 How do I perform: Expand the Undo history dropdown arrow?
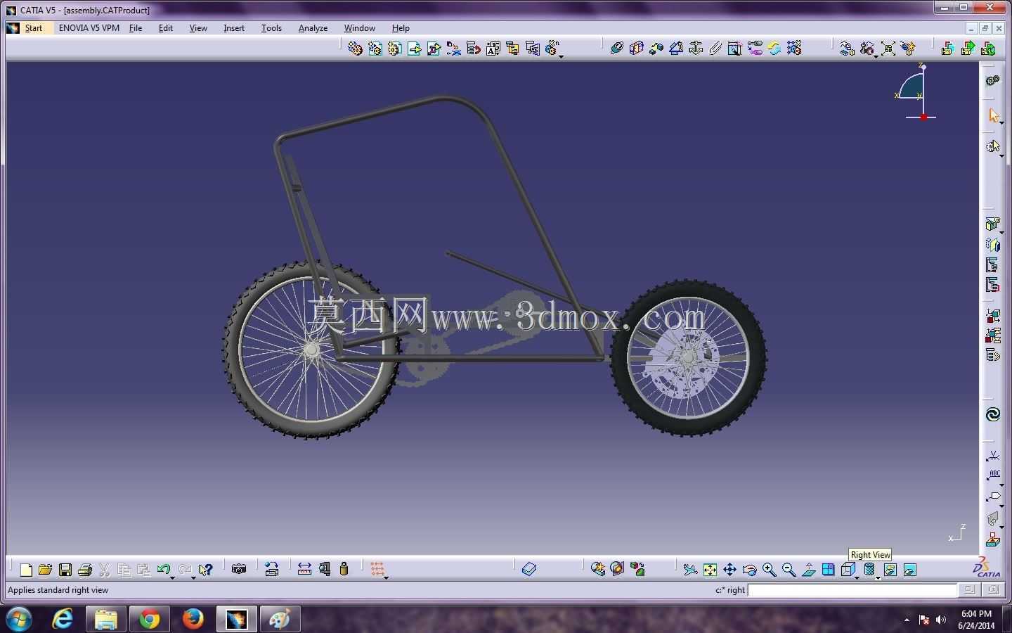tap(173, 577)
